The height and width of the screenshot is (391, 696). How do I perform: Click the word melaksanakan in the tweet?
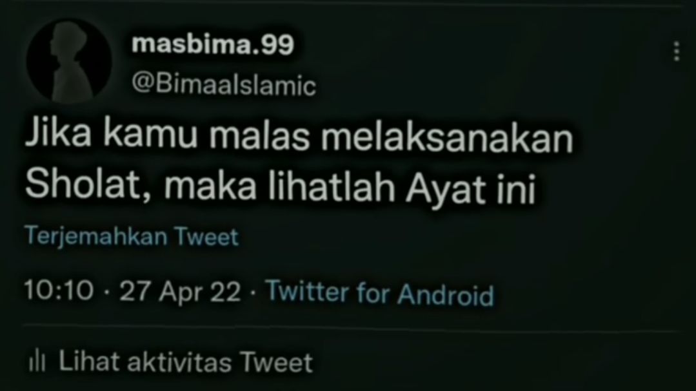tap(447, 137)
